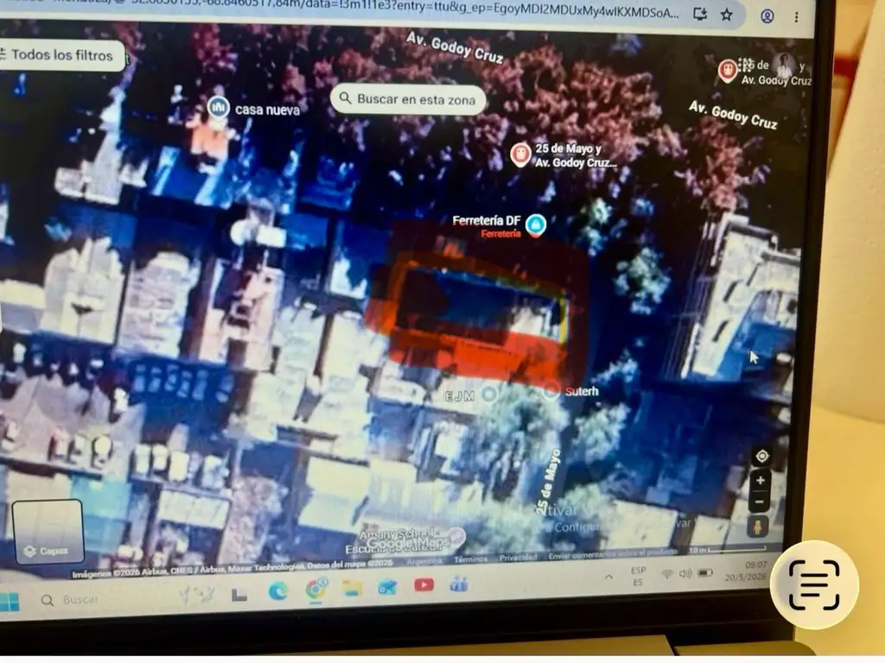Click the 25 de Mayo bus stop pin
The image size is (885, 663).
click(x=519, y=155)
